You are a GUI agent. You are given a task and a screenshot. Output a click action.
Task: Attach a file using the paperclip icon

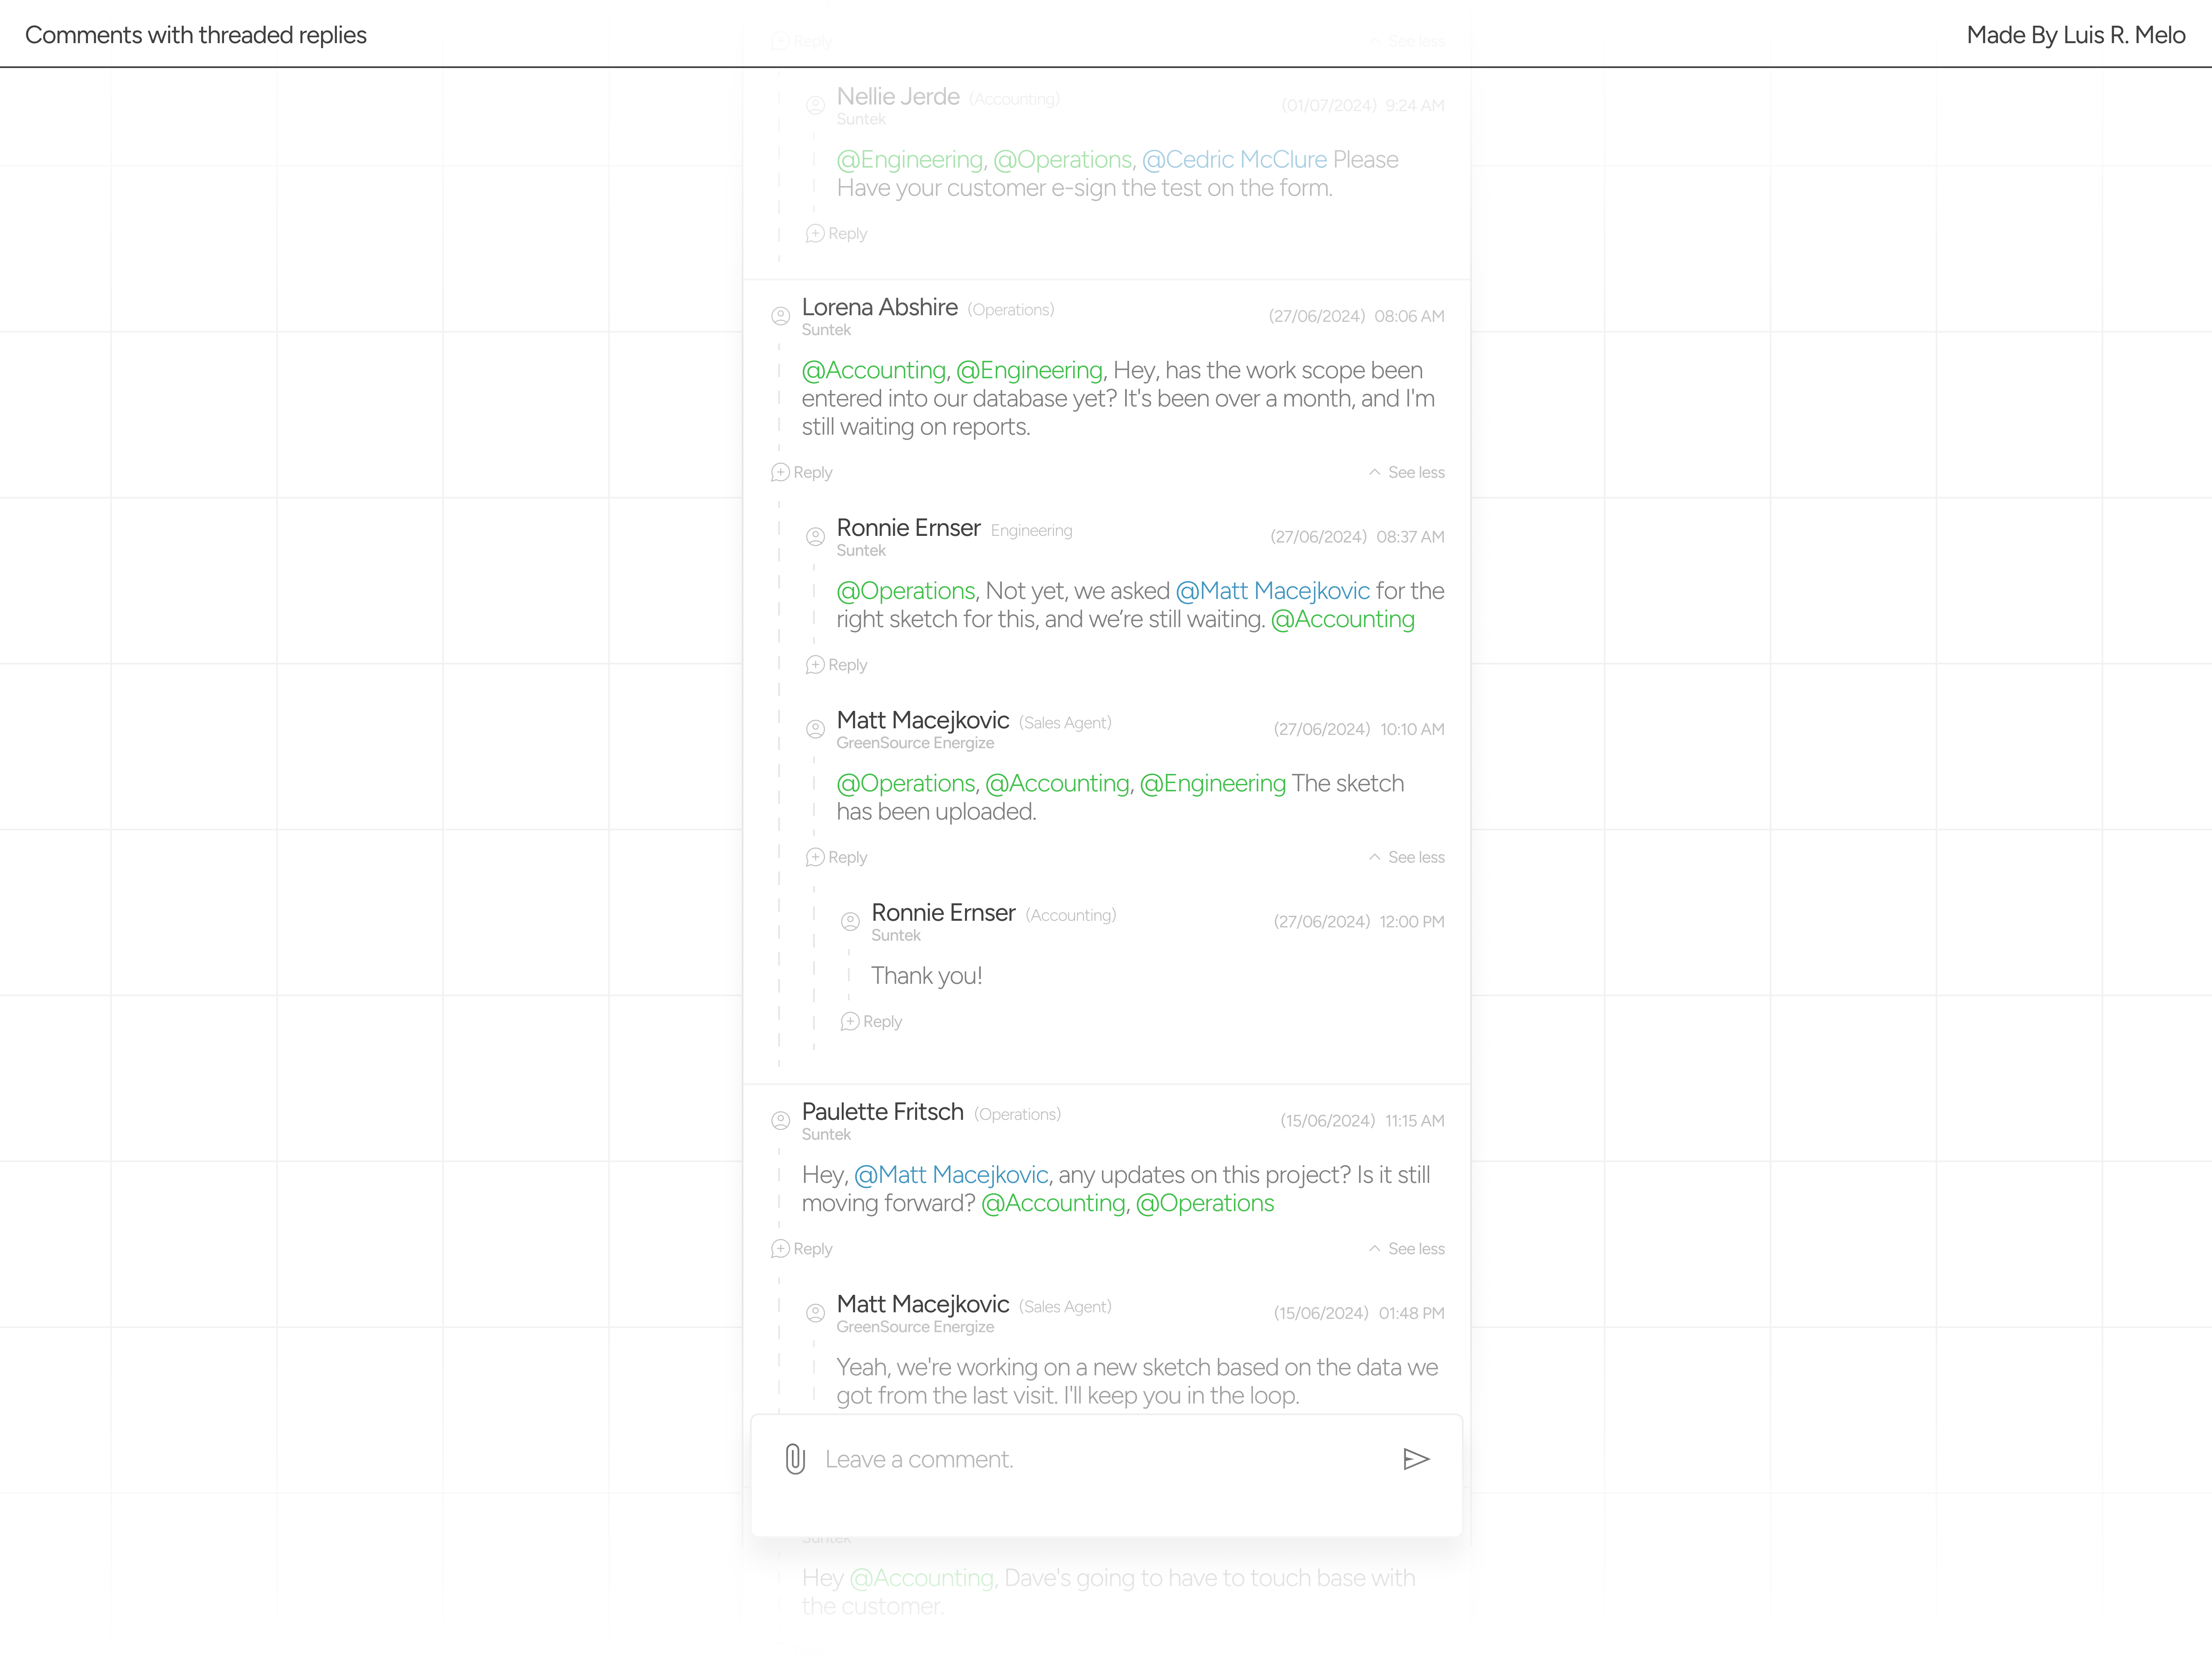(794, 1459)
